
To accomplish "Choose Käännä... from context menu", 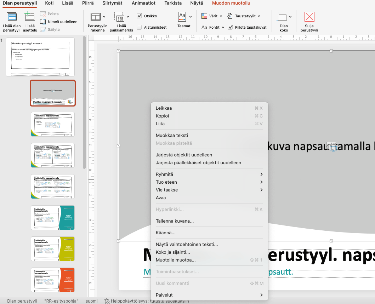I will (x=209, y=233).
